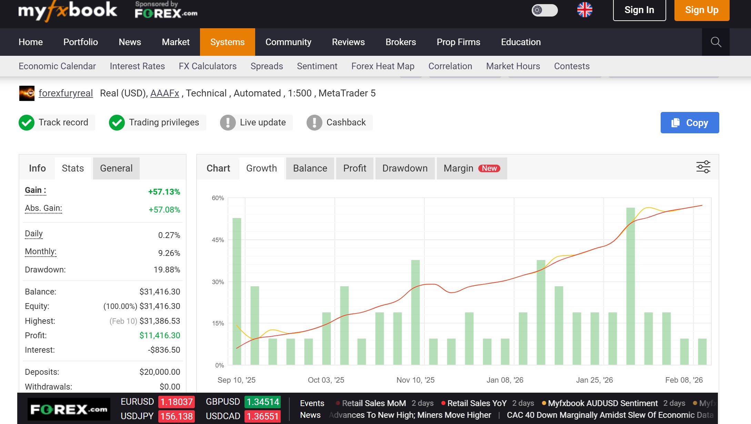This screenshot has height=424, width=751.
Task: Click the Sign Up button
Action: click(x=702, y=10)
